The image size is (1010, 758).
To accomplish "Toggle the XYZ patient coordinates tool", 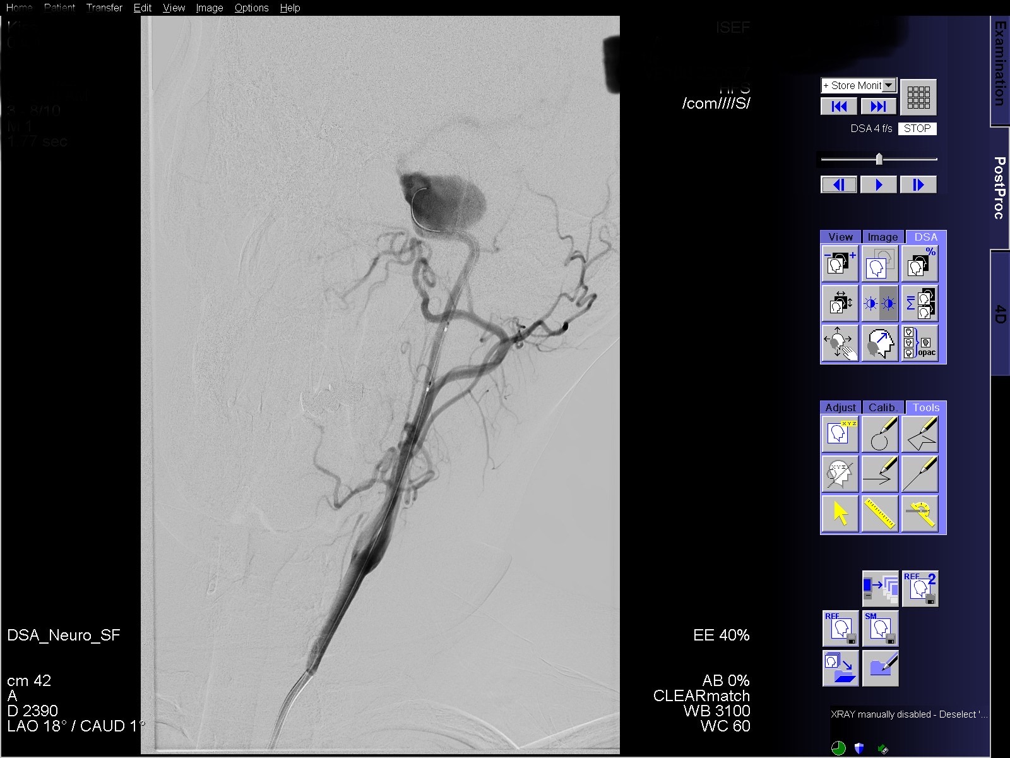I will tap(840, 435).
